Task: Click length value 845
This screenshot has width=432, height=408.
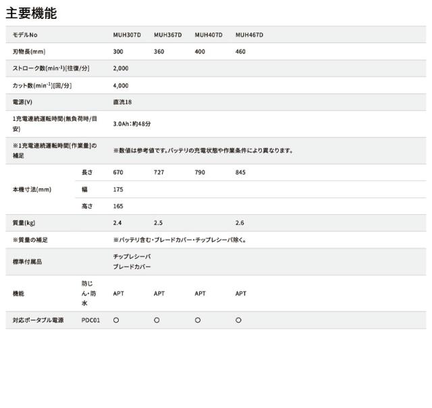Action: pyautogui.click(x=240, y=172)
